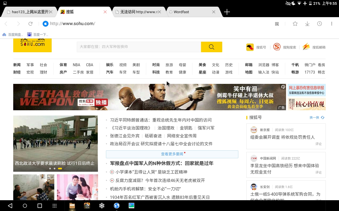339x211 pixels.
Task: Open headline 军报盘点中国军人的N种休假方式
Action: pyautogui.click(x=162, y=163)
